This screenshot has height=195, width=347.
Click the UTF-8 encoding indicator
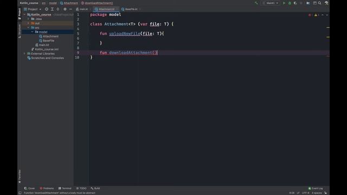(x=305, y=193)
